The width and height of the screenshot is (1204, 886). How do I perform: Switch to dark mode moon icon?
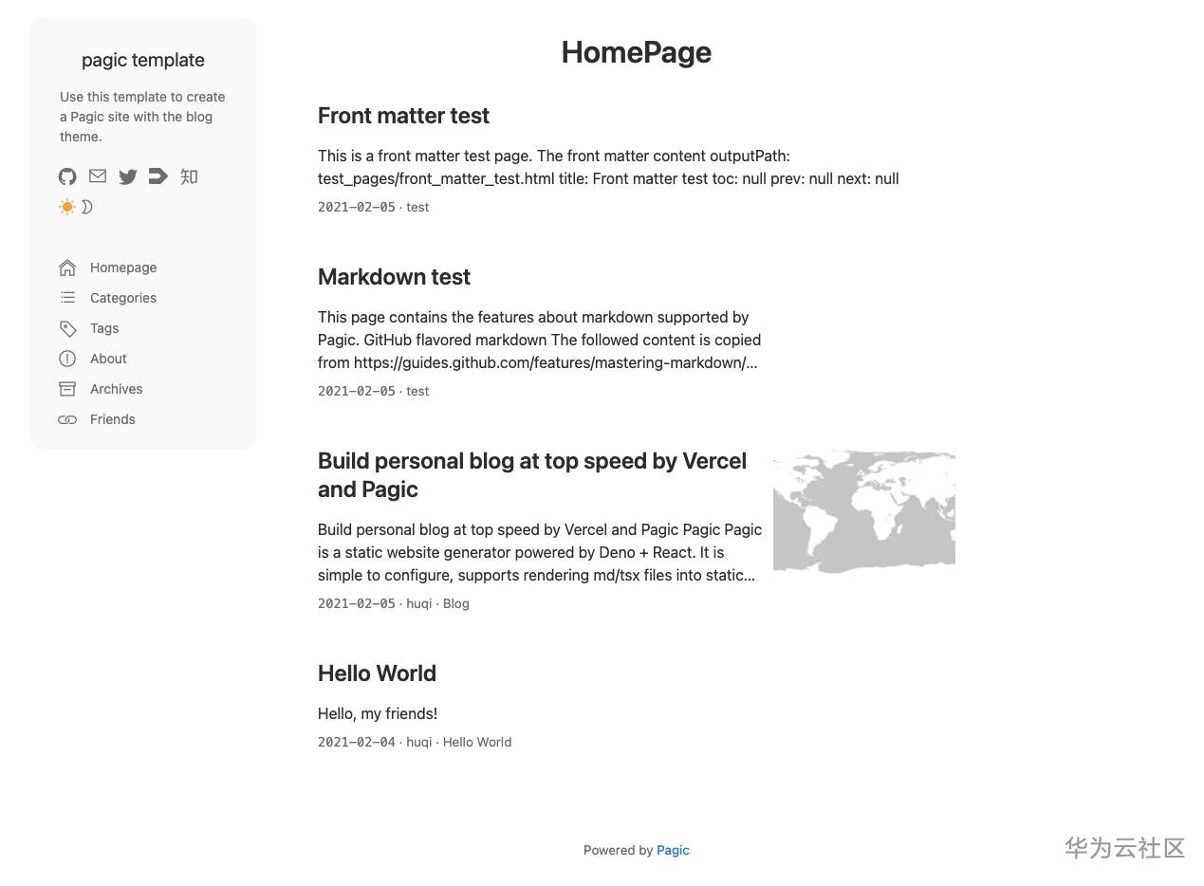point(86,207)
